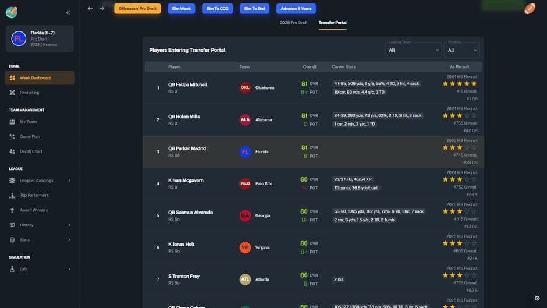The image size is (547, 308).
Task: Click the football logo in top-left corner
Action: coord(12,12)
